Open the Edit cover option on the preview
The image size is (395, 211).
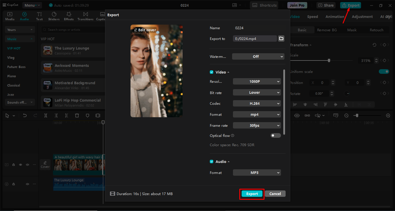click(145, 30)
